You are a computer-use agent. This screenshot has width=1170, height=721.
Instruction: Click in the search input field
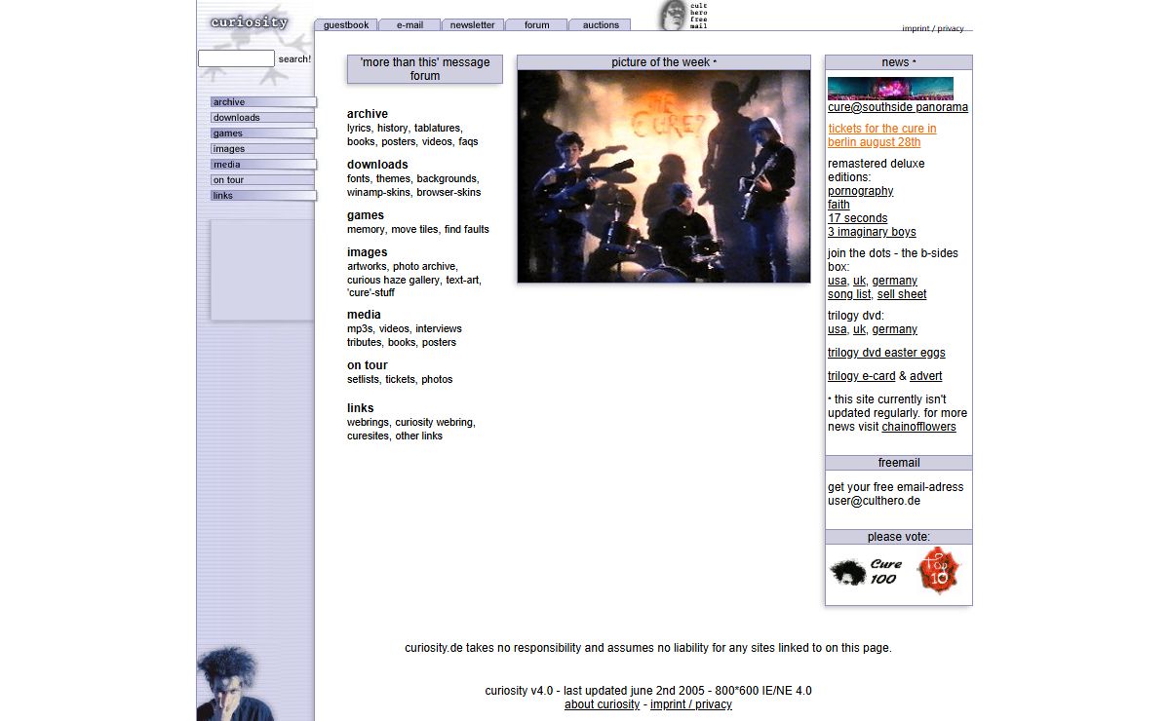coord(236,58)
